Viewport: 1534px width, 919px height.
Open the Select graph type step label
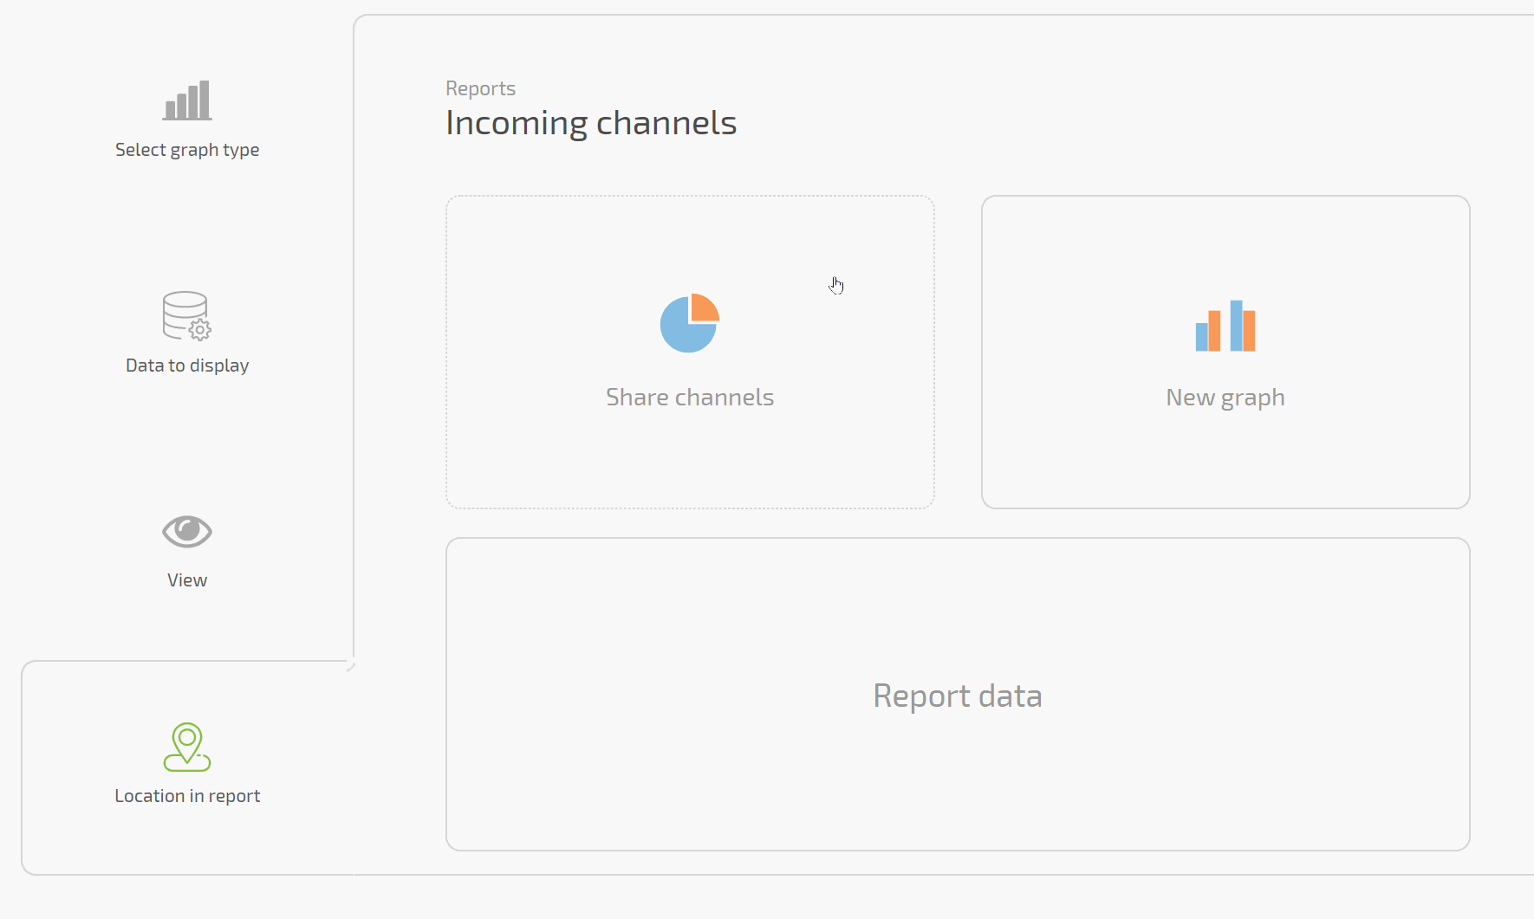click(x=187, y=150)
